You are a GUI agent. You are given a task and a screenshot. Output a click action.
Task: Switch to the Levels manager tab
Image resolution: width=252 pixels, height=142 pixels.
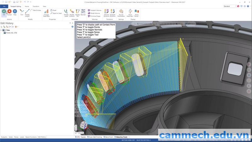22,137
